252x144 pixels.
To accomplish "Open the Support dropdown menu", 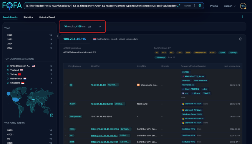I will [x=230, y=6].
